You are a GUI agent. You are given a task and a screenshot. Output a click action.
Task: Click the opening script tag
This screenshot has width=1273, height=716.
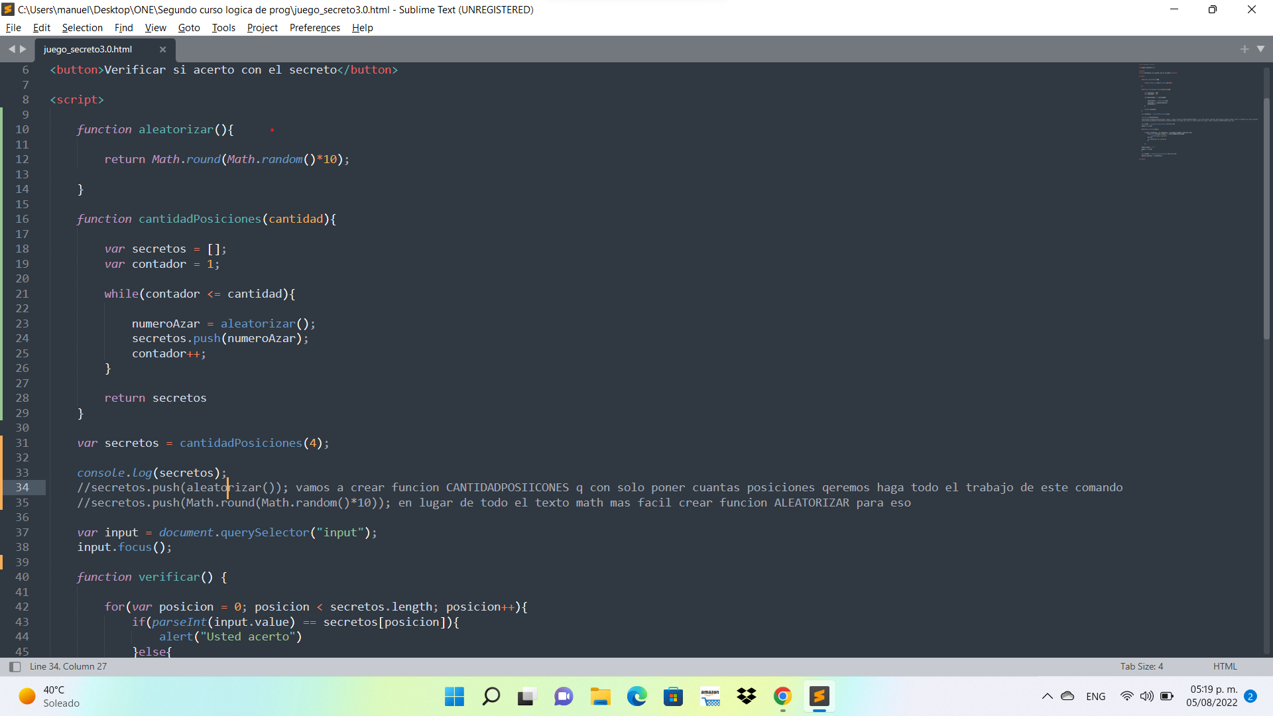click(x=77, y=100)
